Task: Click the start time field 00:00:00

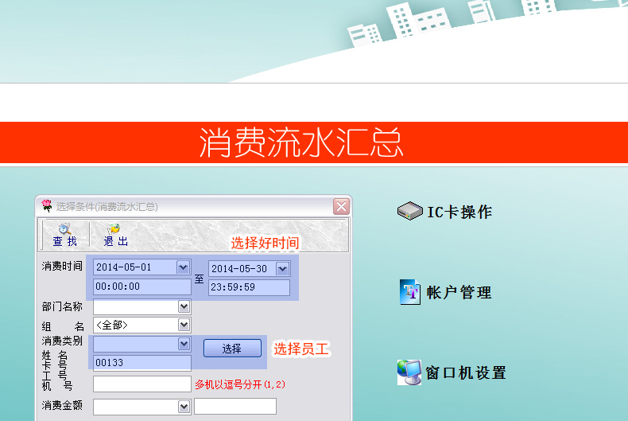Action: [x=141, y=287]
